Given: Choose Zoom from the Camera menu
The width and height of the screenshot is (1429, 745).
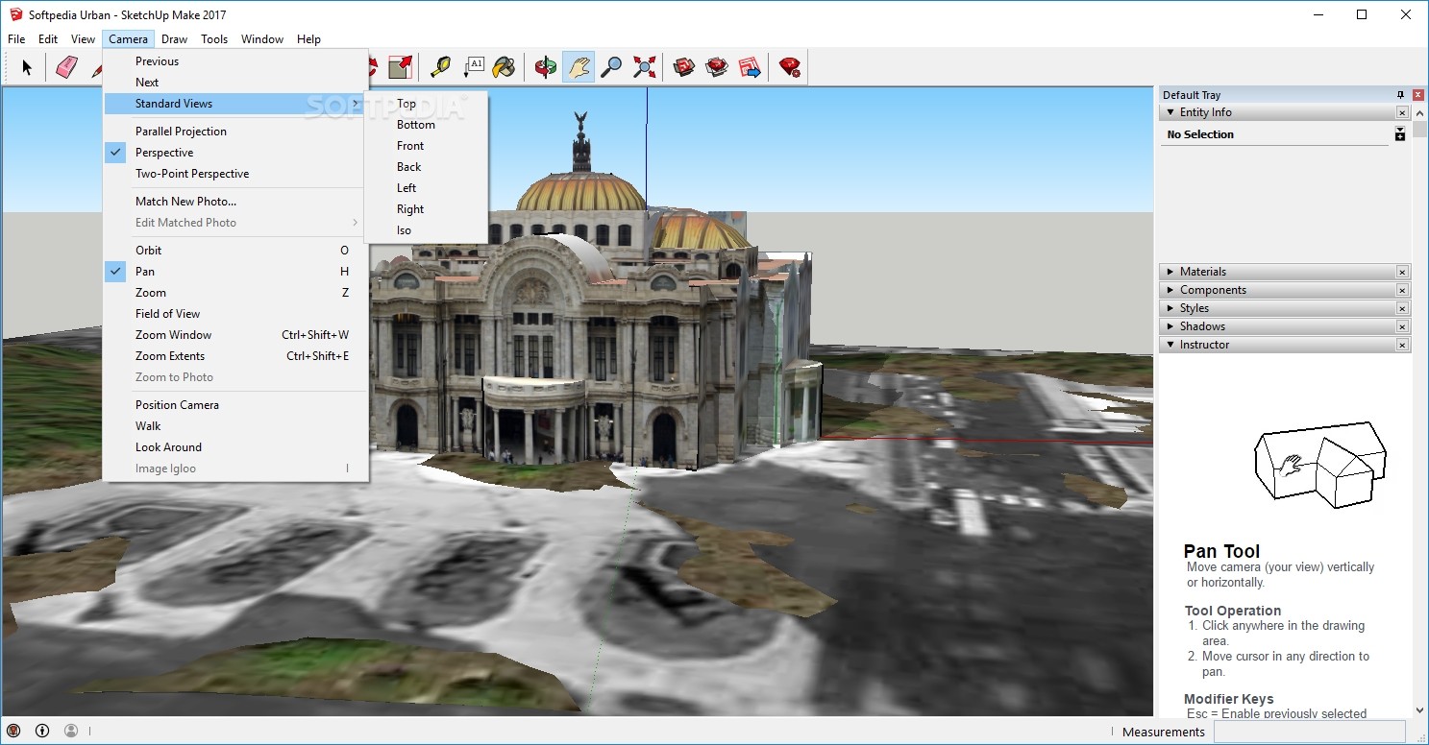Looking at the screenshot, I should [235, 293].
